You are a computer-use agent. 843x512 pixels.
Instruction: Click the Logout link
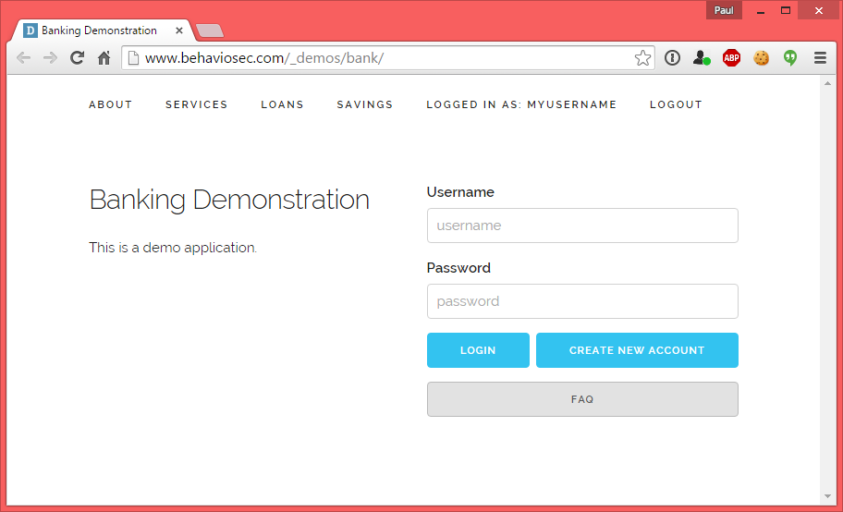pyautogui.click(x=676, y=104)
